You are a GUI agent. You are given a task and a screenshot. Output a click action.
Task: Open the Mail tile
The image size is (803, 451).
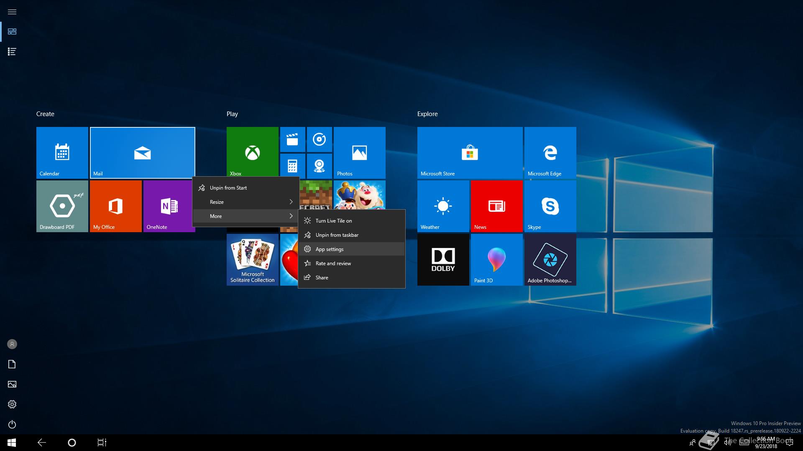pyautogui.click(x=143, y=153)
